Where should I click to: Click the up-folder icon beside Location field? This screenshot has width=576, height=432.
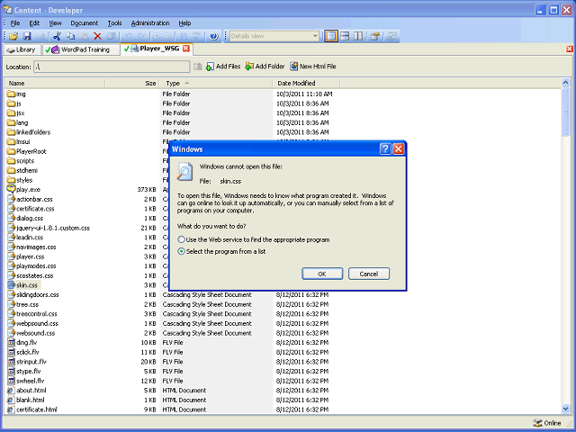[x=198, y=67]
